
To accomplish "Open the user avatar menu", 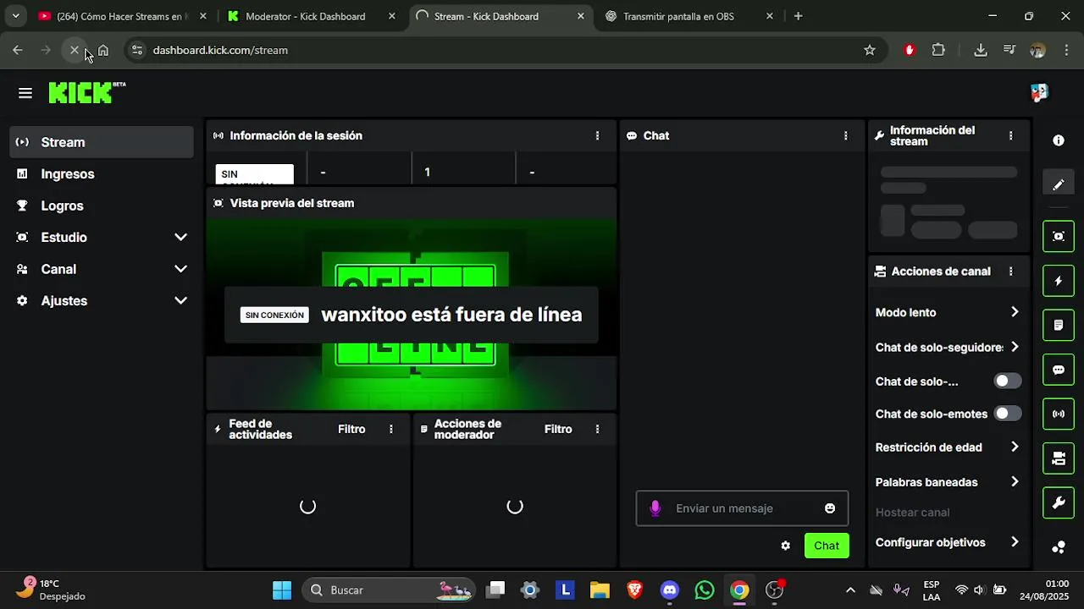I will tap(1039, 92).
